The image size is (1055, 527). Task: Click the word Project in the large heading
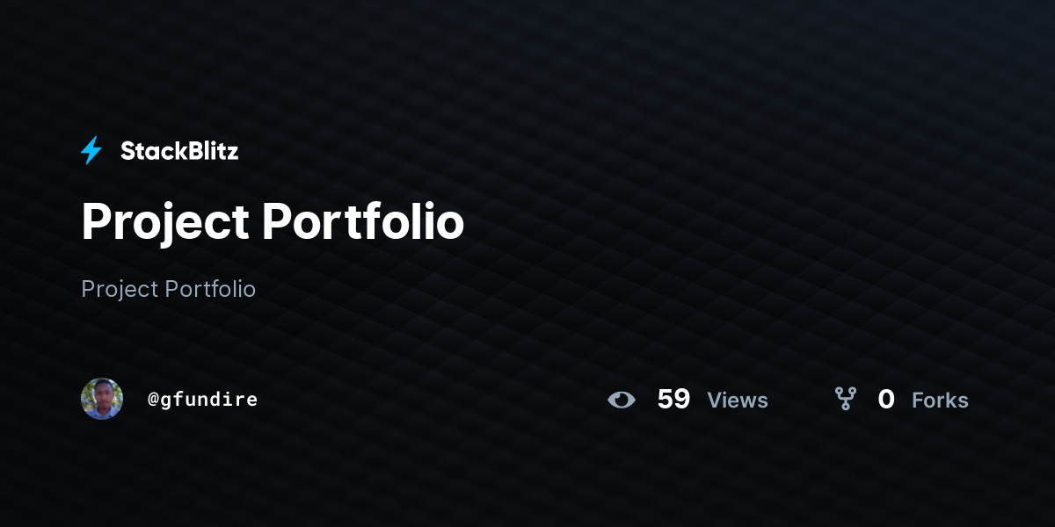click(x=165, y=222)
